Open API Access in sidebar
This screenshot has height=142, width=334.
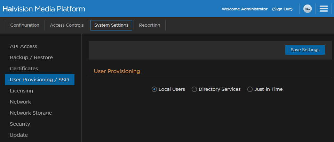[x=23, y=46]
